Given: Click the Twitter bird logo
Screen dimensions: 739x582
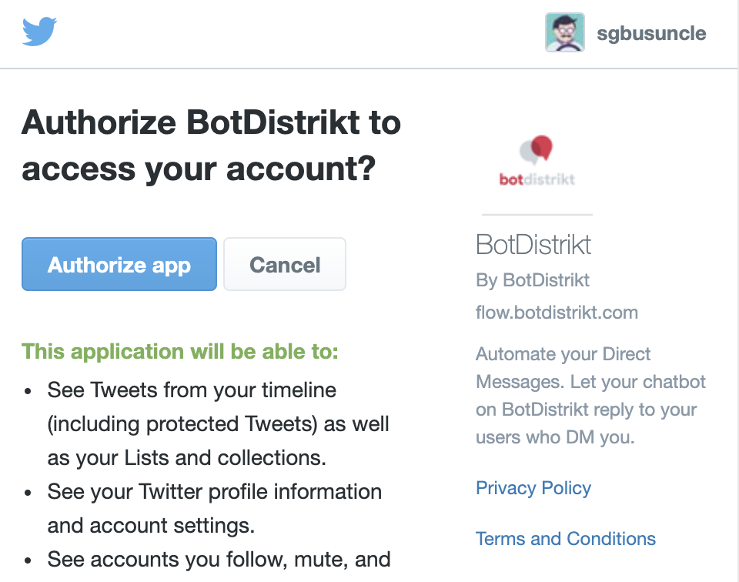Looking at the screenshot, I should point(40,32).
